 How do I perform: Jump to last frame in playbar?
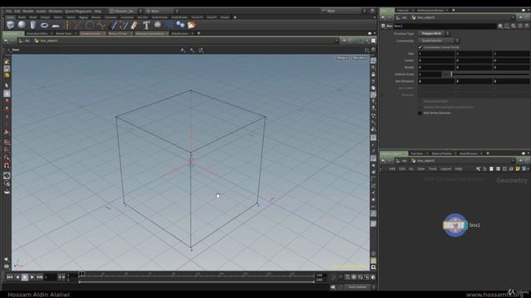[x=40, y=277]
